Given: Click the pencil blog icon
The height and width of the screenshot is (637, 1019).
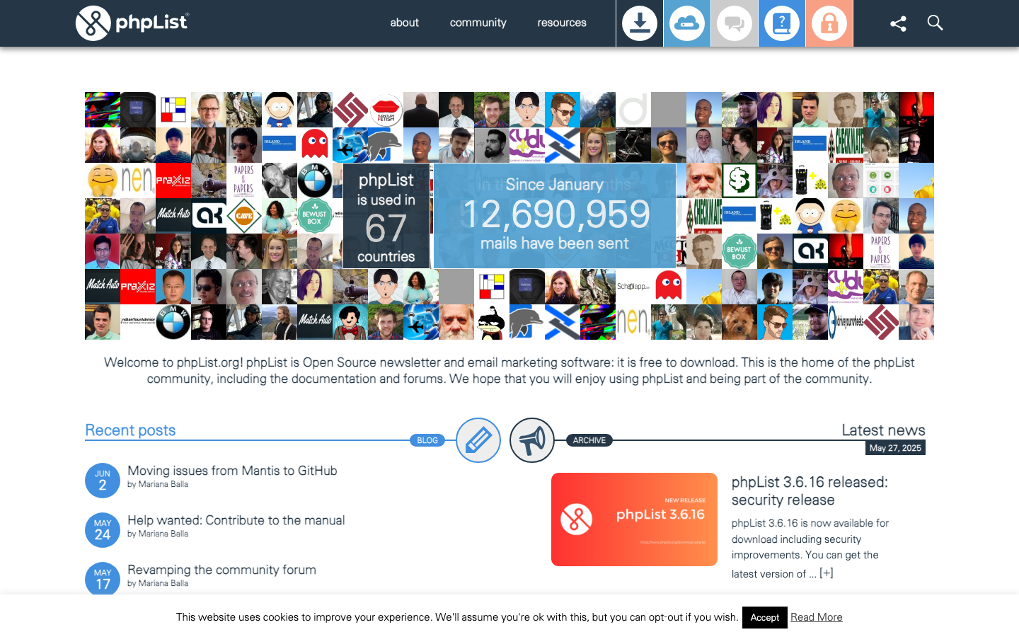Looking at the screenshot, I should (478, 440).
